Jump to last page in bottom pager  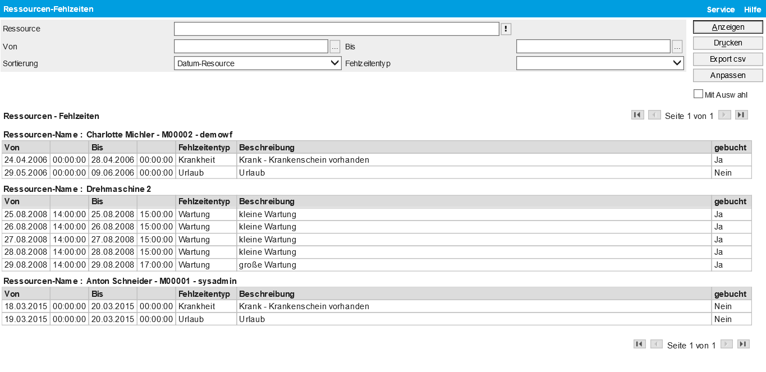coord(743,345)
